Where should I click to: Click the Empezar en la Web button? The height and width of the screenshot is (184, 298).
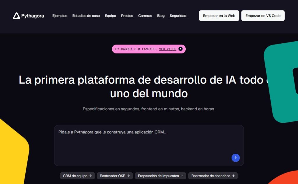[219, 16]
